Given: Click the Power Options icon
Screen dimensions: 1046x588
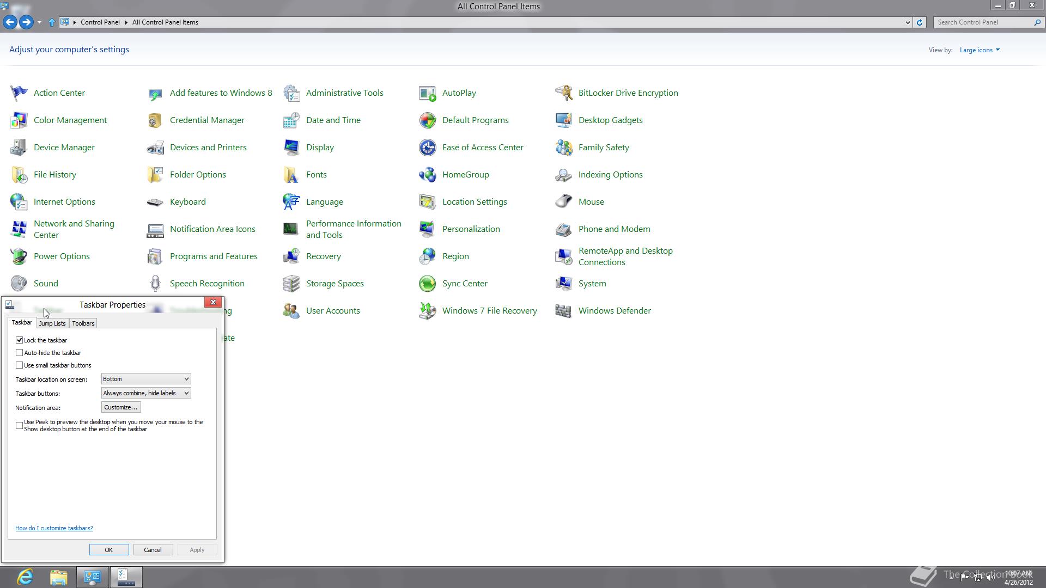Looking at the screenshot, I should tap(19, 256).
